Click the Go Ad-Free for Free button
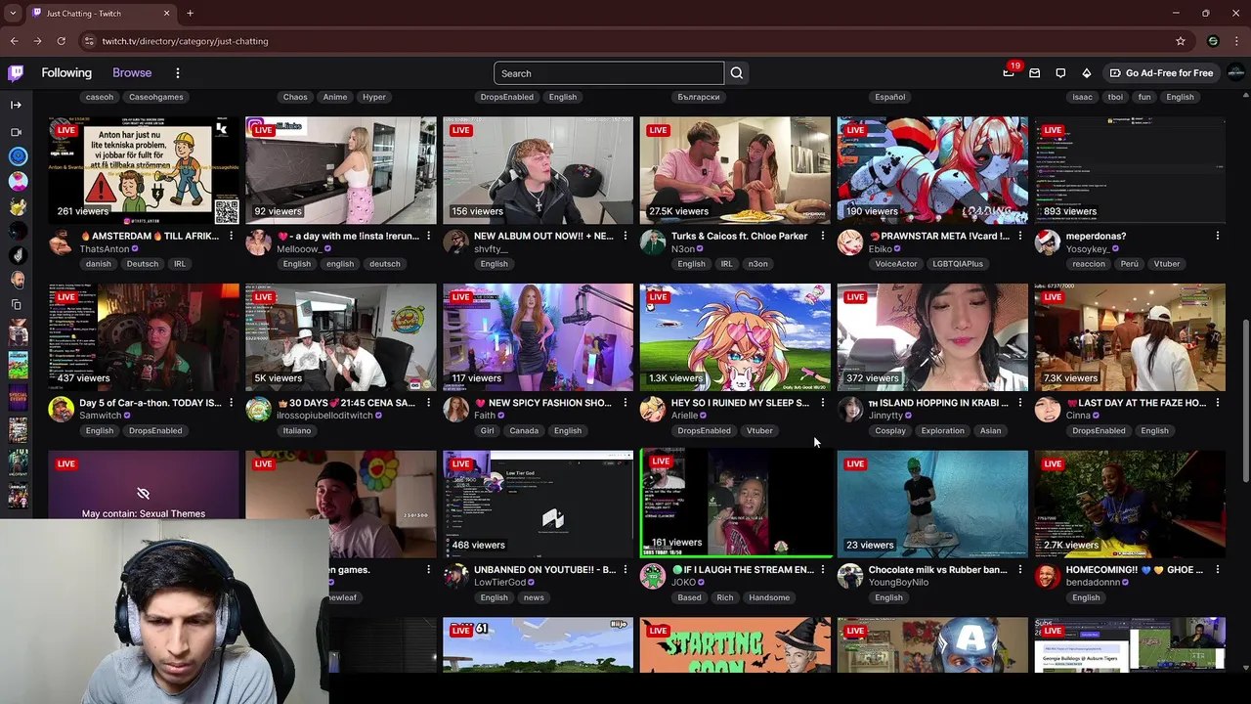The height and width of the screenshot is (704, 1251). point(1161,73)
